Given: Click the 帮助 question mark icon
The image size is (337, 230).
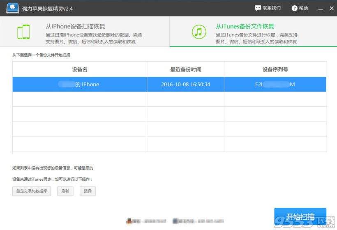Looking at the screenshot, I should tap(294, 8).
